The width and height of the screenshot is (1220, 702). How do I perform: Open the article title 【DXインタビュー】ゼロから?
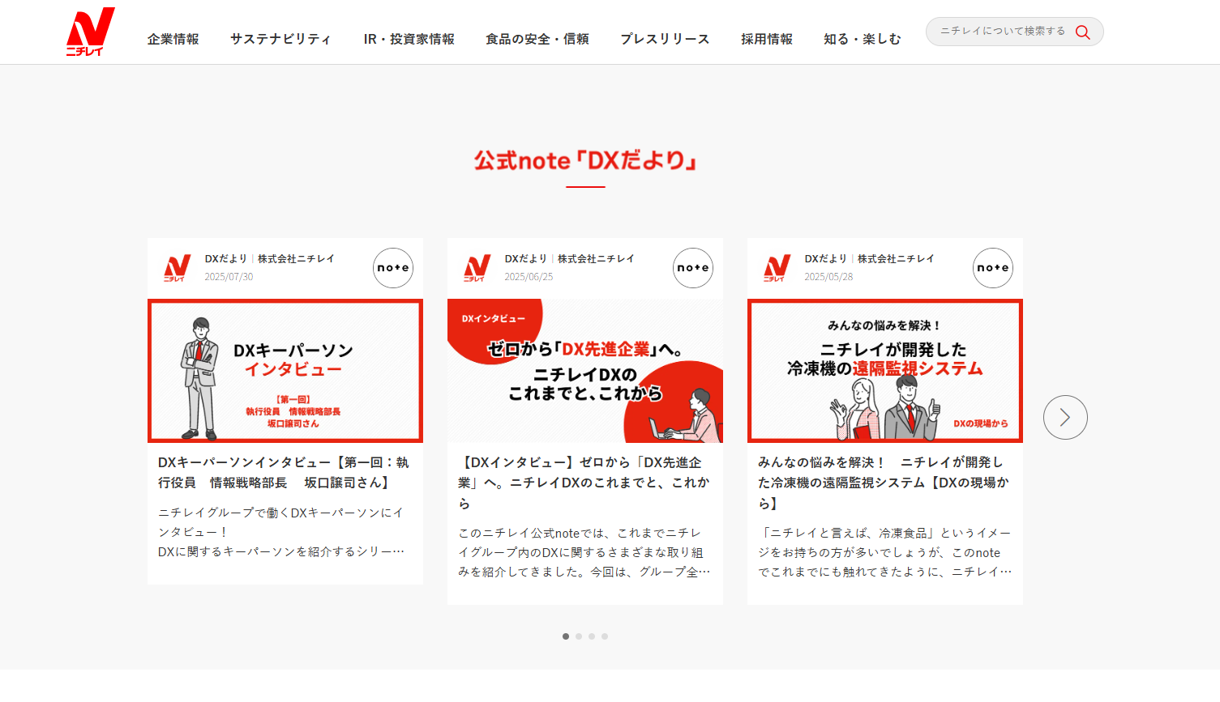[x=584, y=483]
